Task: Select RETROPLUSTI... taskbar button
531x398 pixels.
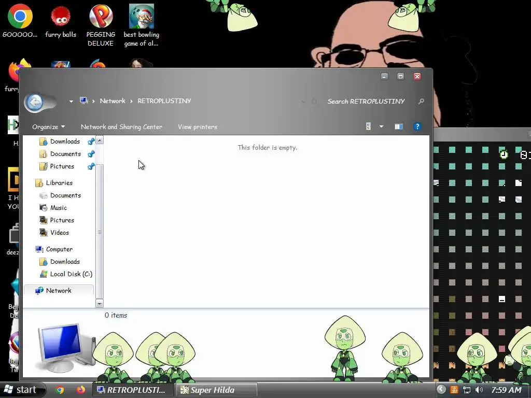Action: [132, 390]
